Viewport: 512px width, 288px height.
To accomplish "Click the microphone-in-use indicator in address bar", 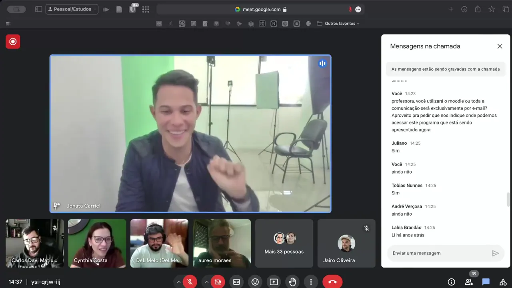I will click(350, 9).
